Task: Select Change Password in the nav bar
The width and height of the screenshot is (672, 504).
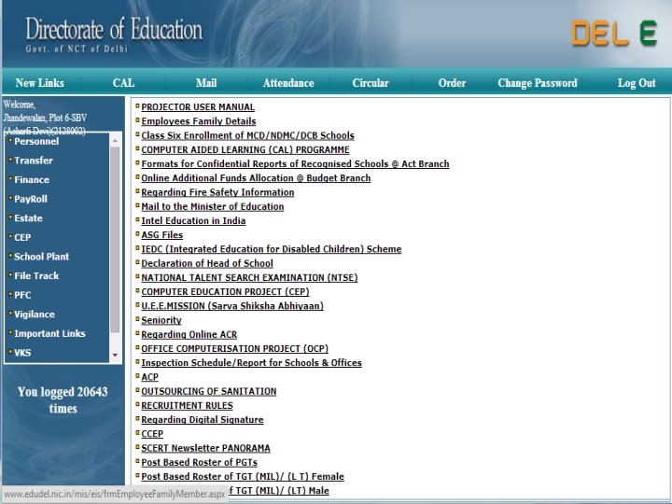Action: pyautogui.click(x=538, y=83)
